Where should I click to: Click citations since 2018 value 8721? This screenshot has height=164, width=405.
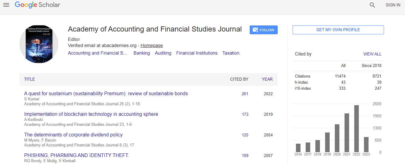(377, 76)
